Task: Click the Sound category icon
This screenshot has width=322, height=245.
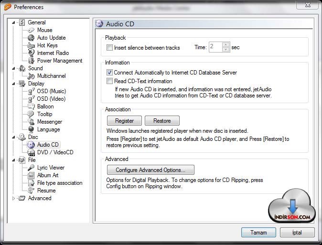Action: [22, 68]
